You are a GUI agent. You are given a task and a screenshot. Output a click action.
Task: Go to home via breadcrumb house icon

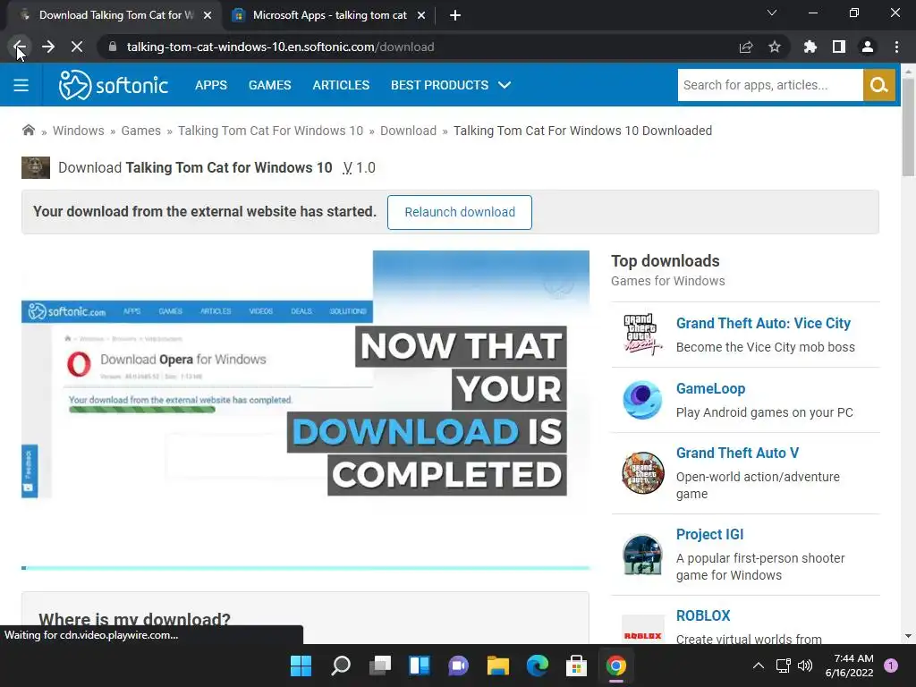pos(29,131)
